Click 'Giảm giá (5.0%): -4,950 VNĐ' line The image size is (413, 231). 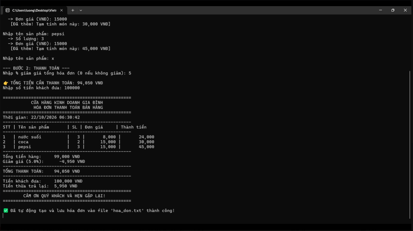[44, 161]
